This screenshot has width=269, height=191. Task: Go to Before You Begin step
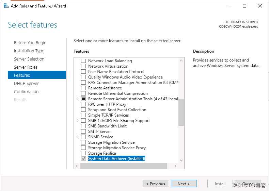tap(30, 43)
